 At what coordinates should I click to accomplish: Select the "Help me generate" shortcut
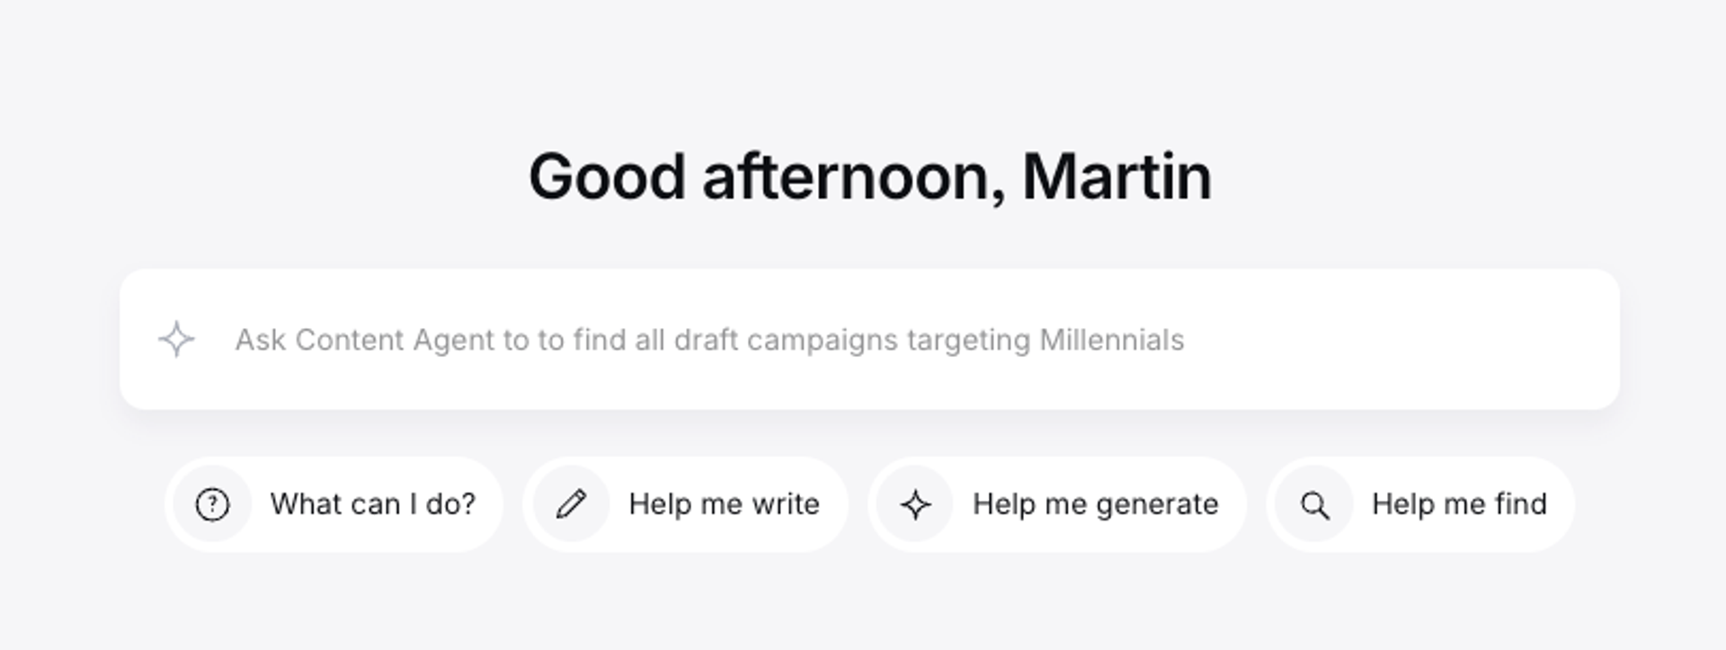1056,504
